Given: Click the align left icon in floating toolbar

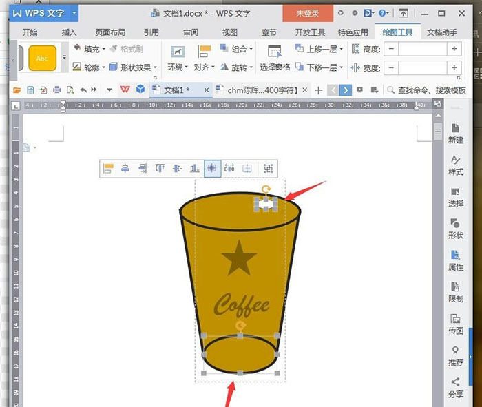Looking at the screenshot, I should click(x=108, y=168).
